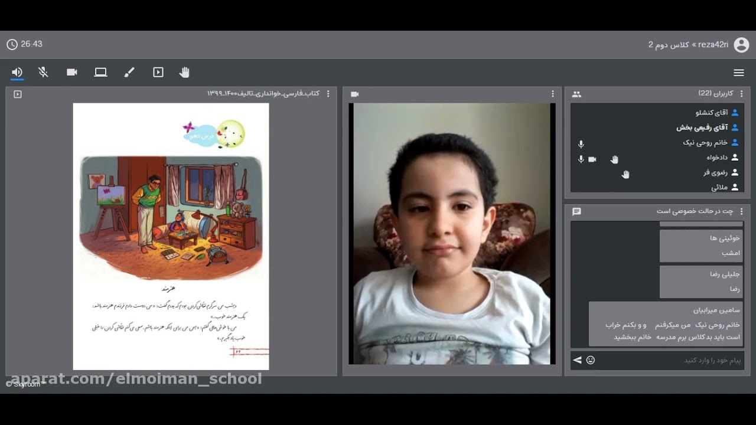Screen dimensions: 756x425
Task: Click the avatar icon of ملائی
Action: (735, 187)
